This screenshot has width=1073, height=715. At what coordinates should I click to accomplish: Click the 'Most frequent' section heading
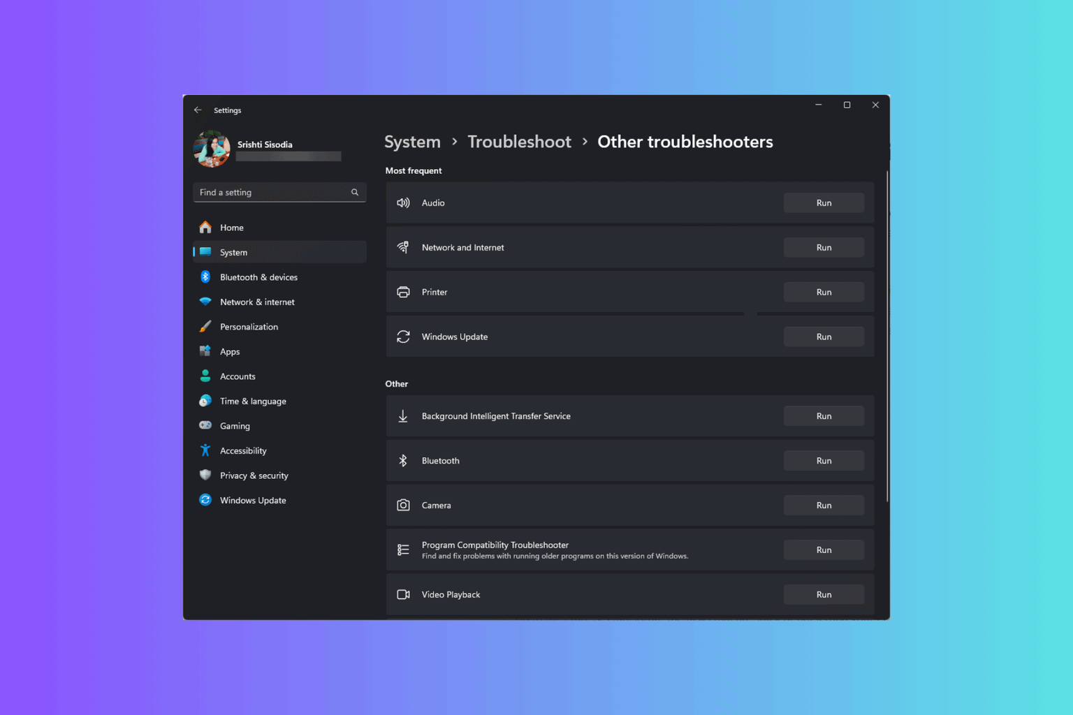point(414,170)
